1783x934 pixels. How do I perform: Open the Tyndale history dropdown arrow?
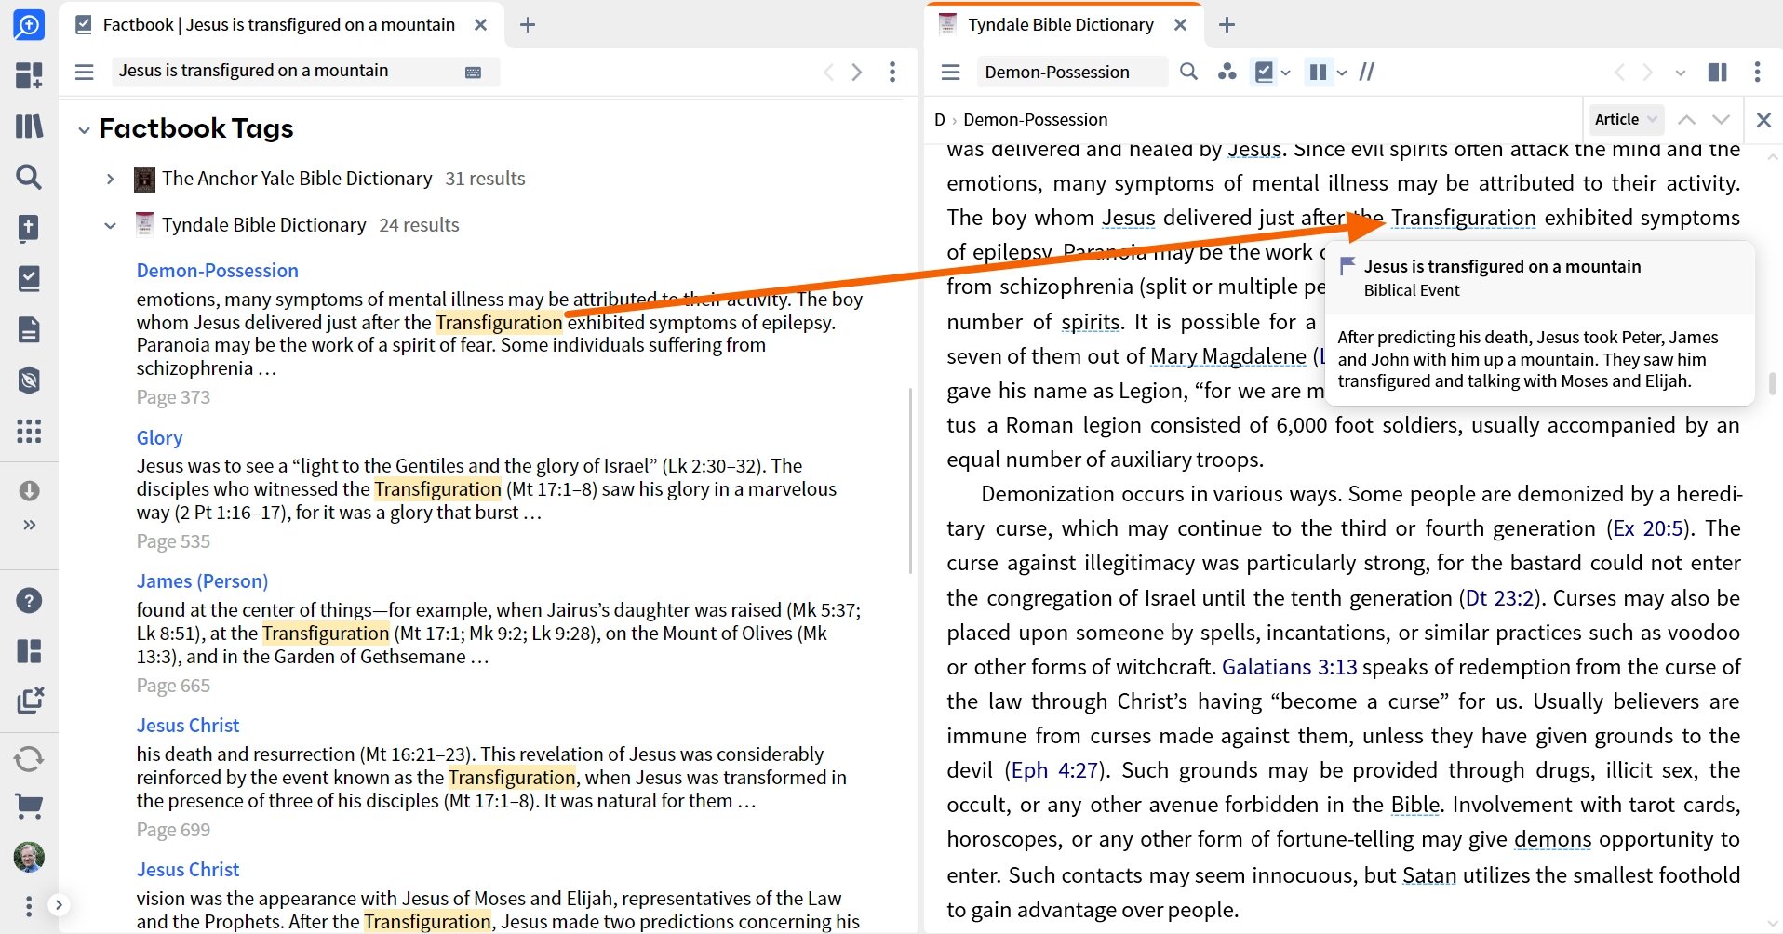[1681, 73]
